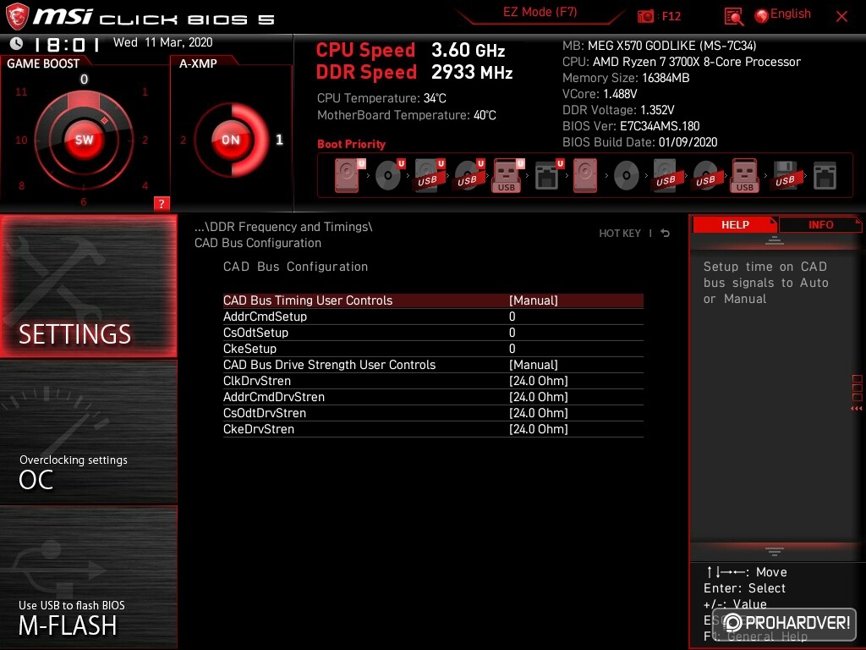Click the F12 screenshot camera icon
Screen dimensions: 866x650
click(x=645, y=16)
